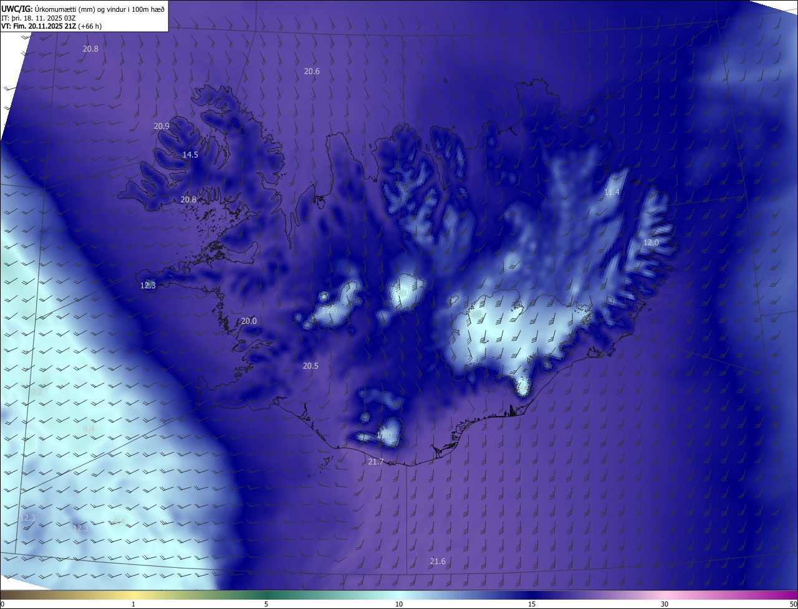Click the 11.4 value in northeast Iceland
The width and height of the screenshot is (798, 609).
612,192
